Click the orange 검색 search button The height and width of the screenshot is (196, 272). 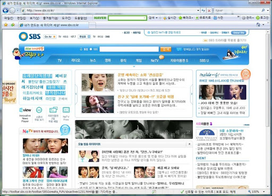tap(166, 49)
